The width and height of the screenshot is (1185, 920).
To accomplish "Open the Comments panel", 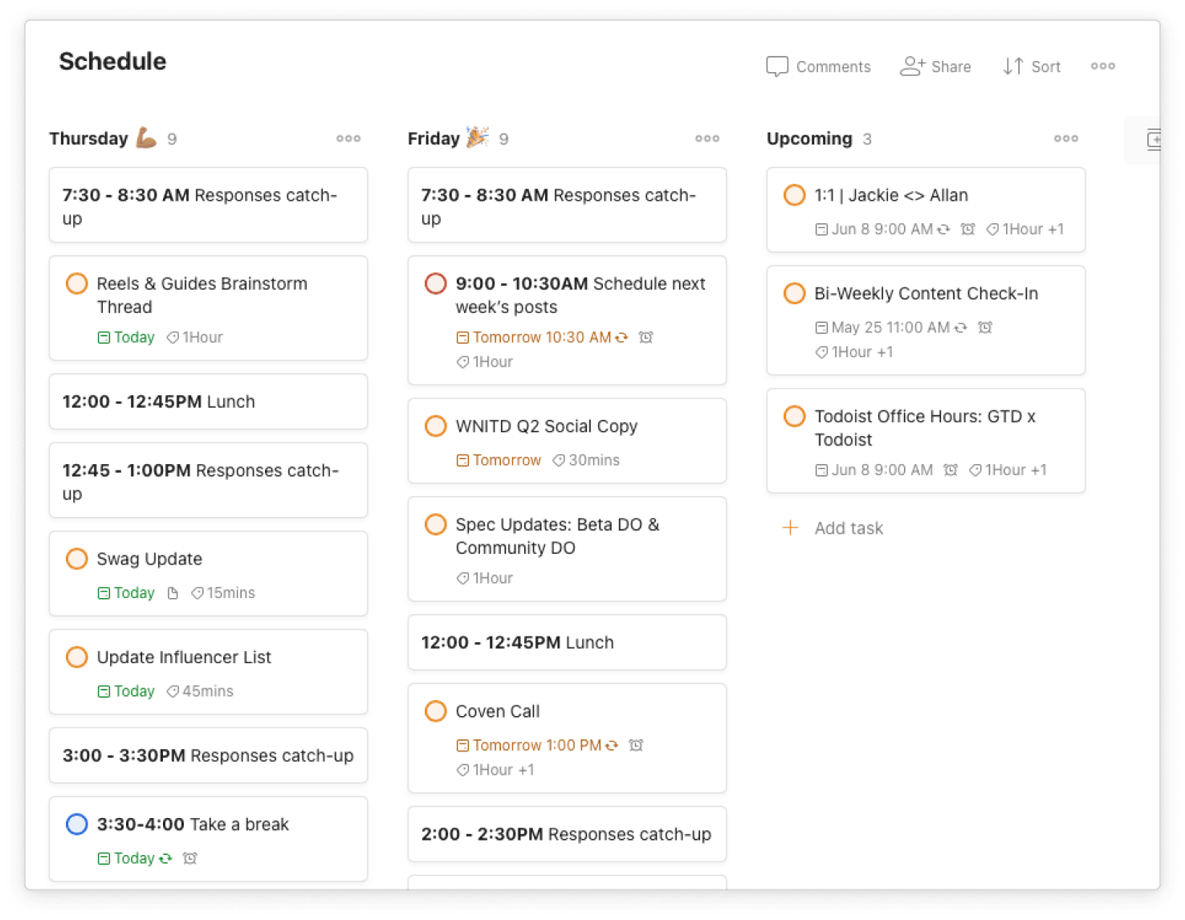I will (818, 67).
